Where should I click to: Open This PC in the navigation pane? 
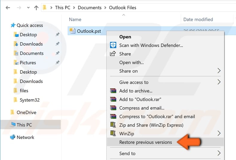24,125
